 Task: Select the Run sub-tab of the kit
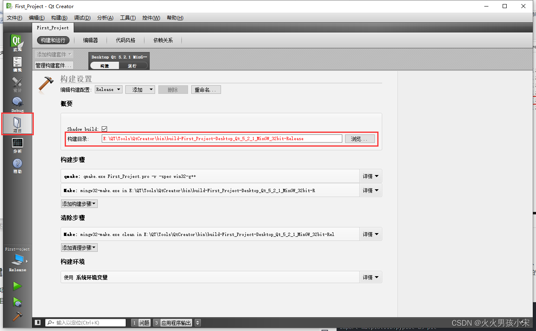point(132,66)
